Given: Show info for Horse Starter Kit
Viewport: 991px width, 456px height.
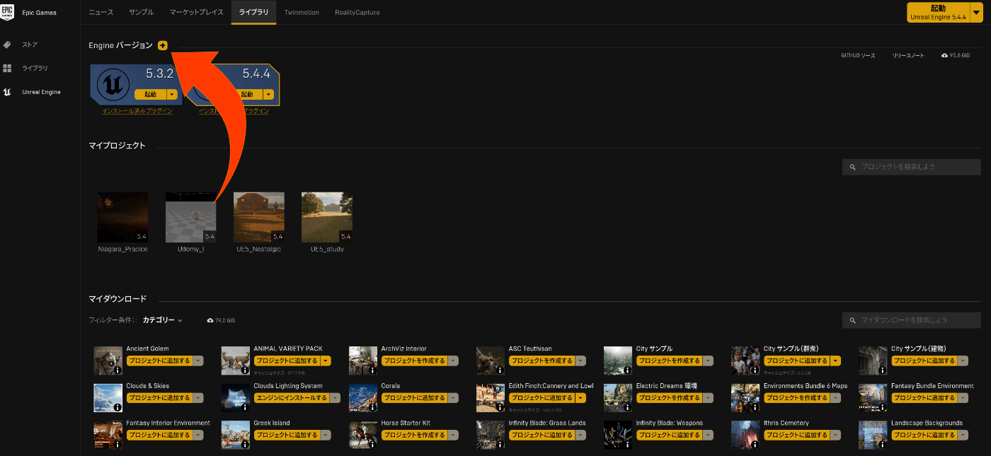Looking at the screenshot, I should point(372,445).
